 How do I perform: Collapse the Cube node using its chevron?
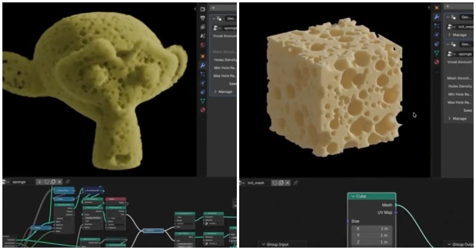tap(353, 196)
